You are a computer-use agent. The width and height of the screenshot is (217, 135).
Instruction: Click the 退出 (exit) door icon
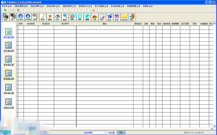[132, 17]
